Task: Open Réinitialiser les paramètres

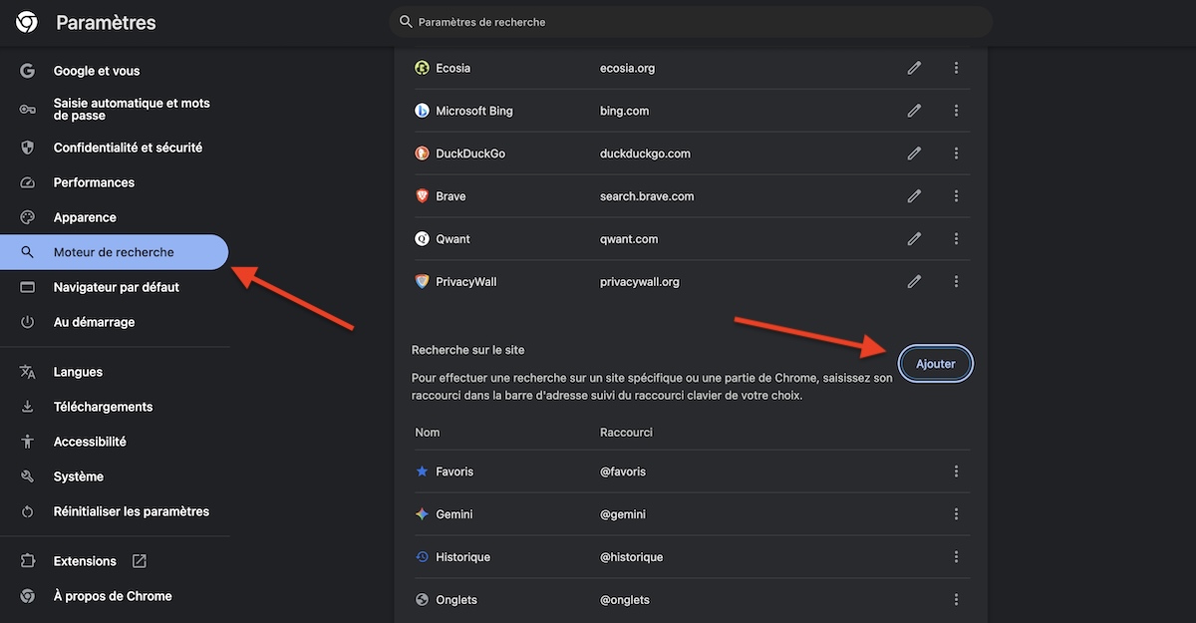Action: point(132,511)
